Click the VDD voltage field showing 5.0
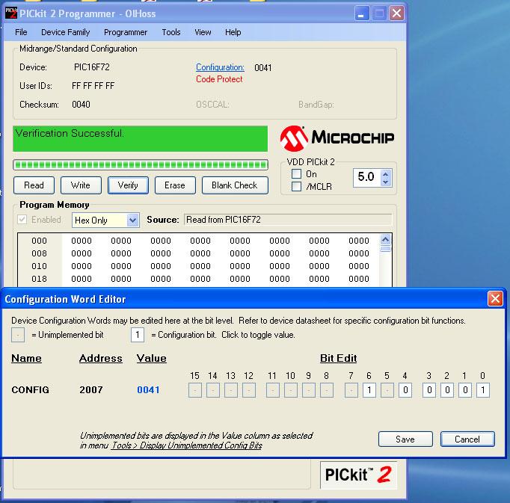 coord(366,177)
